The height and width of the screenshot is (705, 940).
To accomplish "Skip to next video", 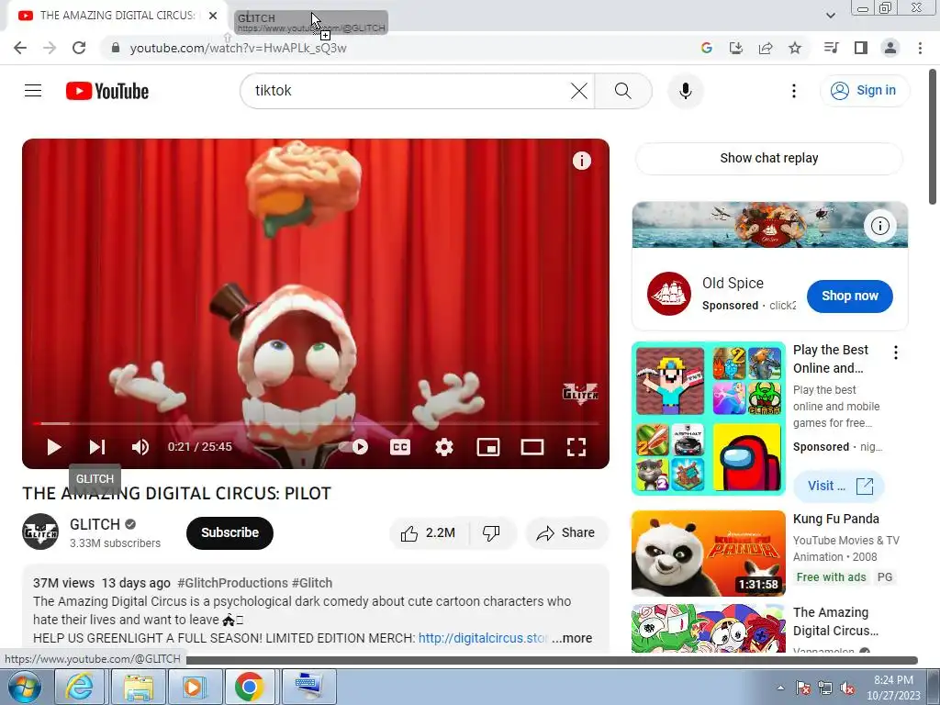I will click(x=97, y=447).
